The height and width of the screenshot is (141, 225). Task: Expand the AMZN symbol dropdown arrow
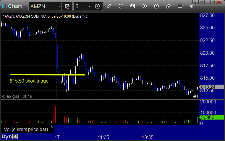(59, 6)
